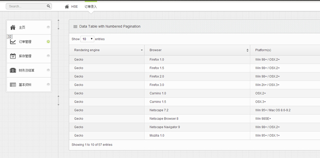The height and width of the screenshot is (158, 320).
Task: Toggle the grey dot next to 库存管理
Action: 48,55
